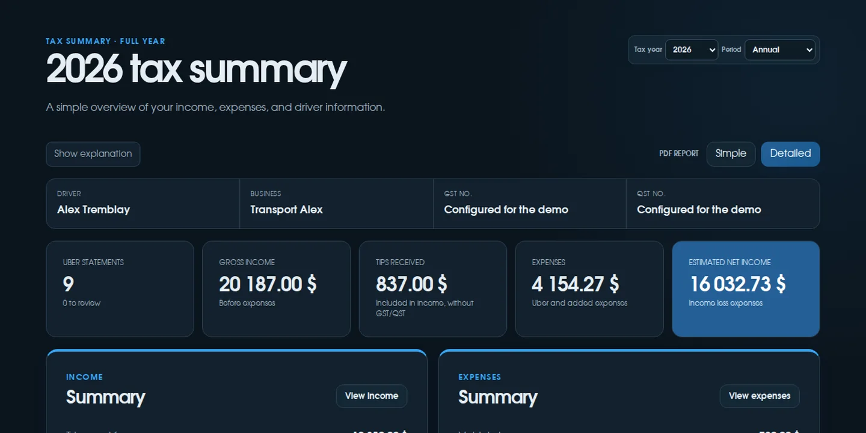Click the View expenses button
Screen dimensions: 866x433
[x=760, y=396]
